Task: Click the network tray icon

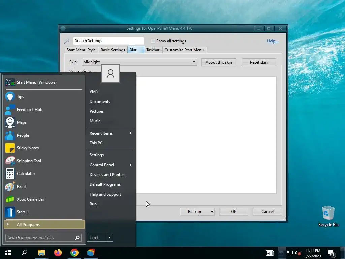Action: (290, 253)
